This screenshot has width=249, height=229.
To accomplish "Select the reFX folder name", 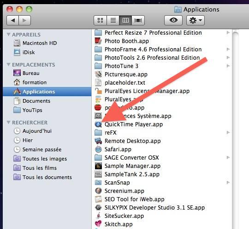I will pos(111,133).
